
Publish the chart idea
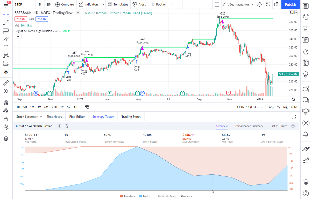290,4
